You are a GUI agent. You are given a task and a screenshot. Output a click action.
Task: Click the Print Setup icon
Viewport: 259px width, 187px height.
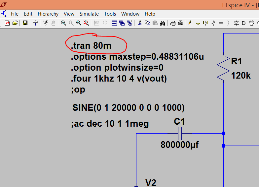click(x=173, y=23)
